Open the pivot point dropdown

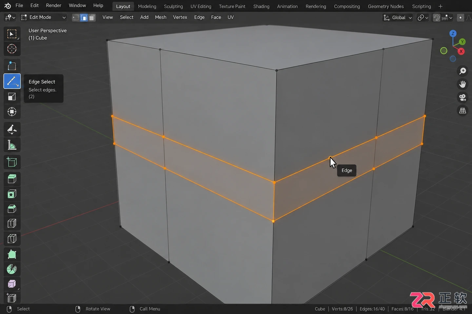coord(423,18)
